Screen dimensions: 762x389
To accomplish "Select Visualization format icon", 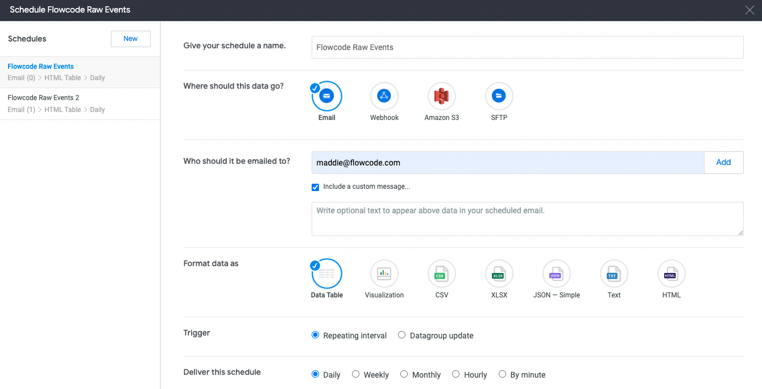I will click(x=384, y=274).
